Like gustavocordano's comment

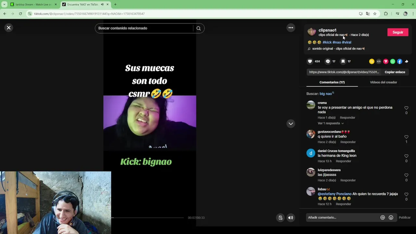click(406, 137)
